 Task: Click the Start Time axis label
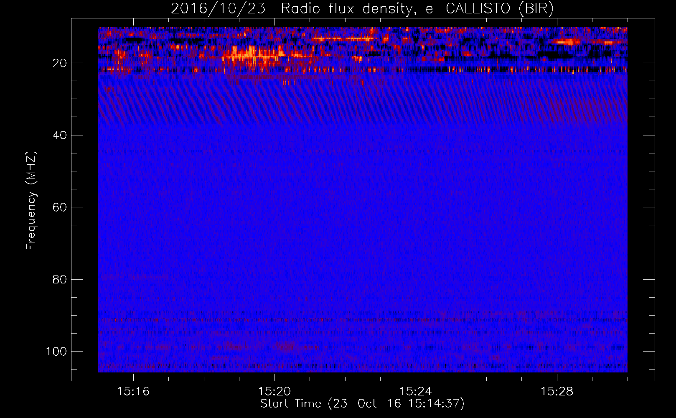pos(362,404)
